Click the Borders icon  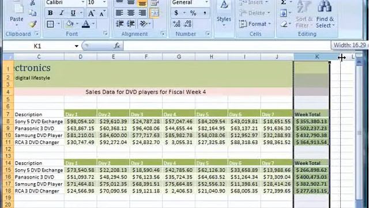[50, 24]
